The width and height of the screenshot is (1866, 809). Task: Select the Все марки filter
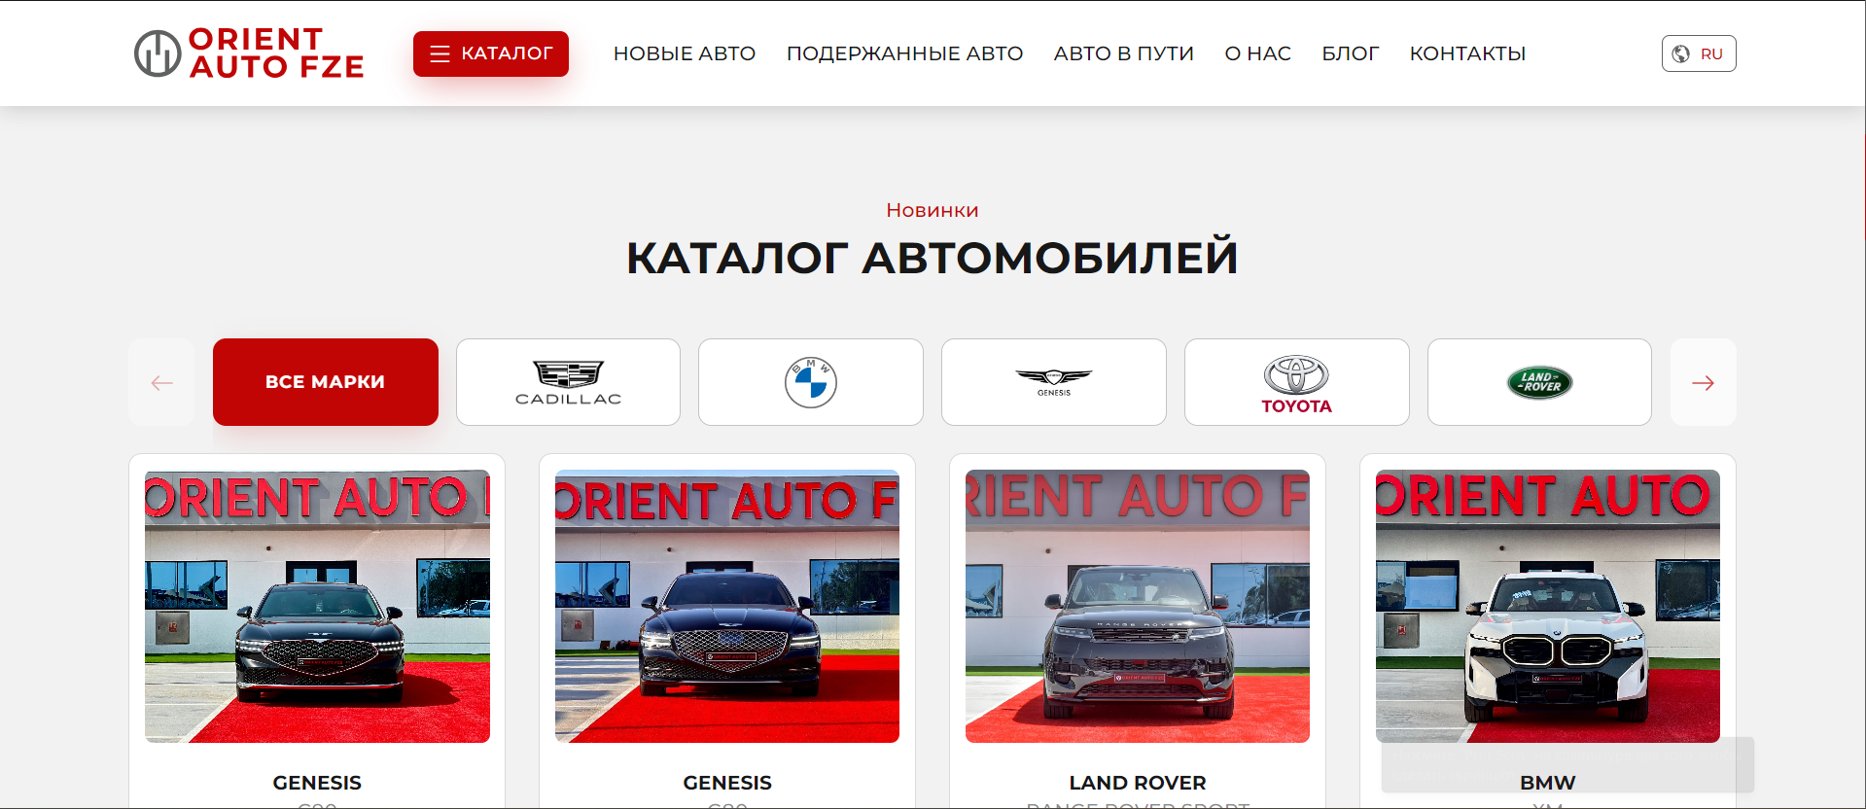click(326, 382)
